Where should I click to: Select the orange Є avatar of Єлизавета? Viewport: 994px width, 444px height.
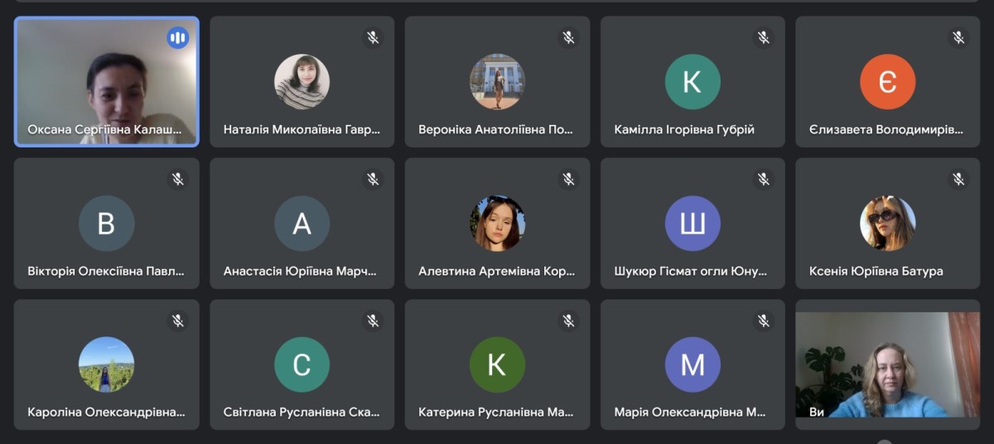[887, 81]
